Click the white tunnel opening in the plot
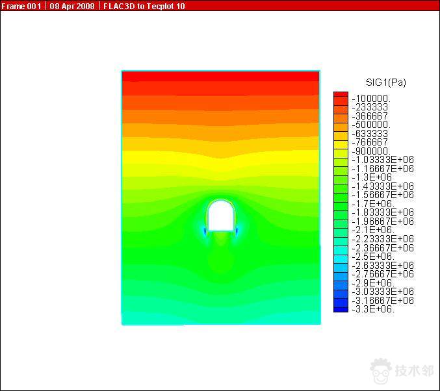 221,216
